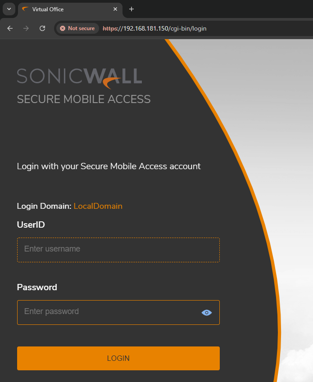Click the UserID field label
Image resolution: width=313 pixels, height=382 pixels.
(31, 225)
